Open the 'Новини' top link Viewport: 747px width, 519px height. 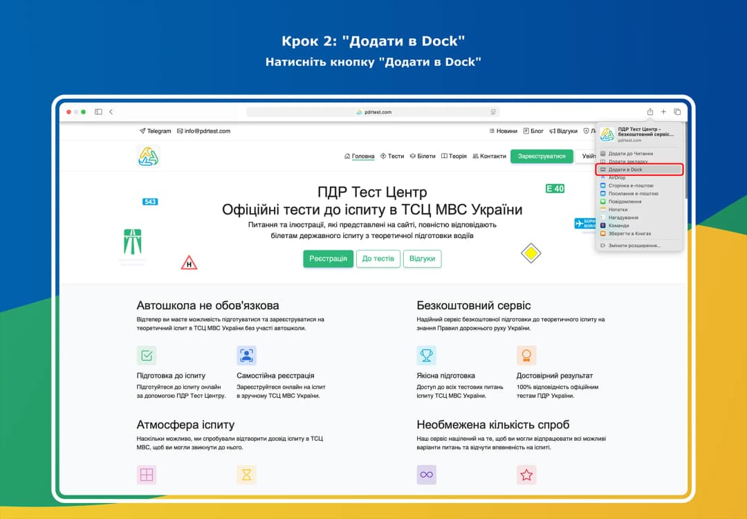[503, 131]
